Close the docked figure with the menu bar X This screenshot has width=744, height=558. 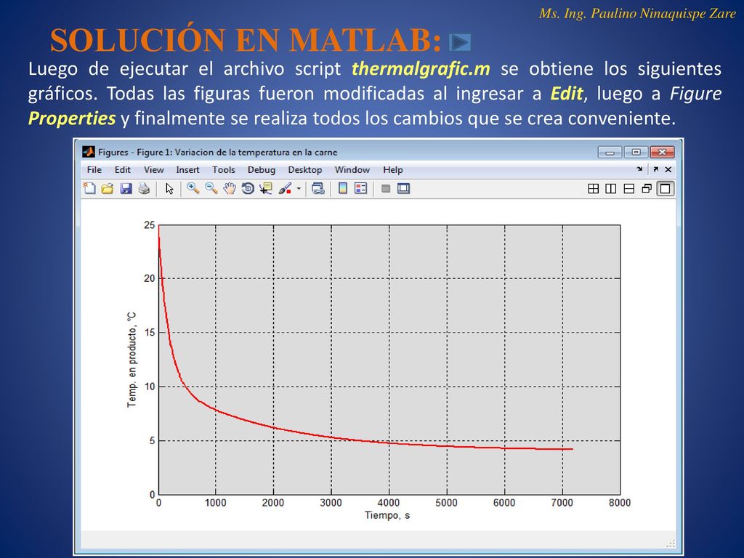[668, 169]
